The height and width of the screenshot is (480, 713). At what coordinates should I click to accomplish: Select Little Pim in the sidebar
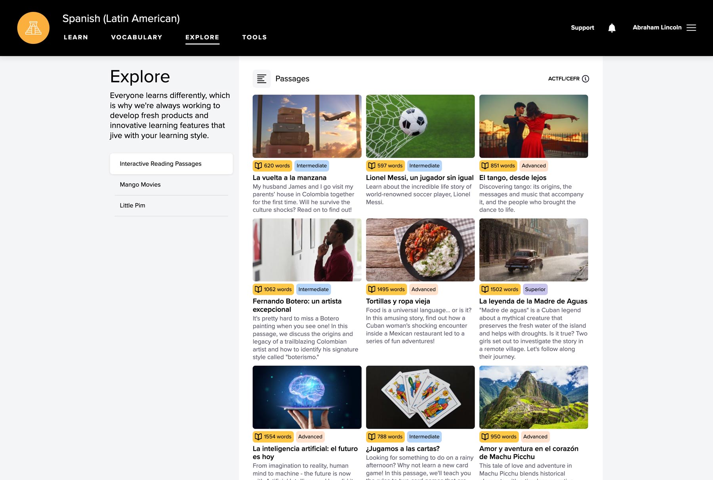click(132, 205)
